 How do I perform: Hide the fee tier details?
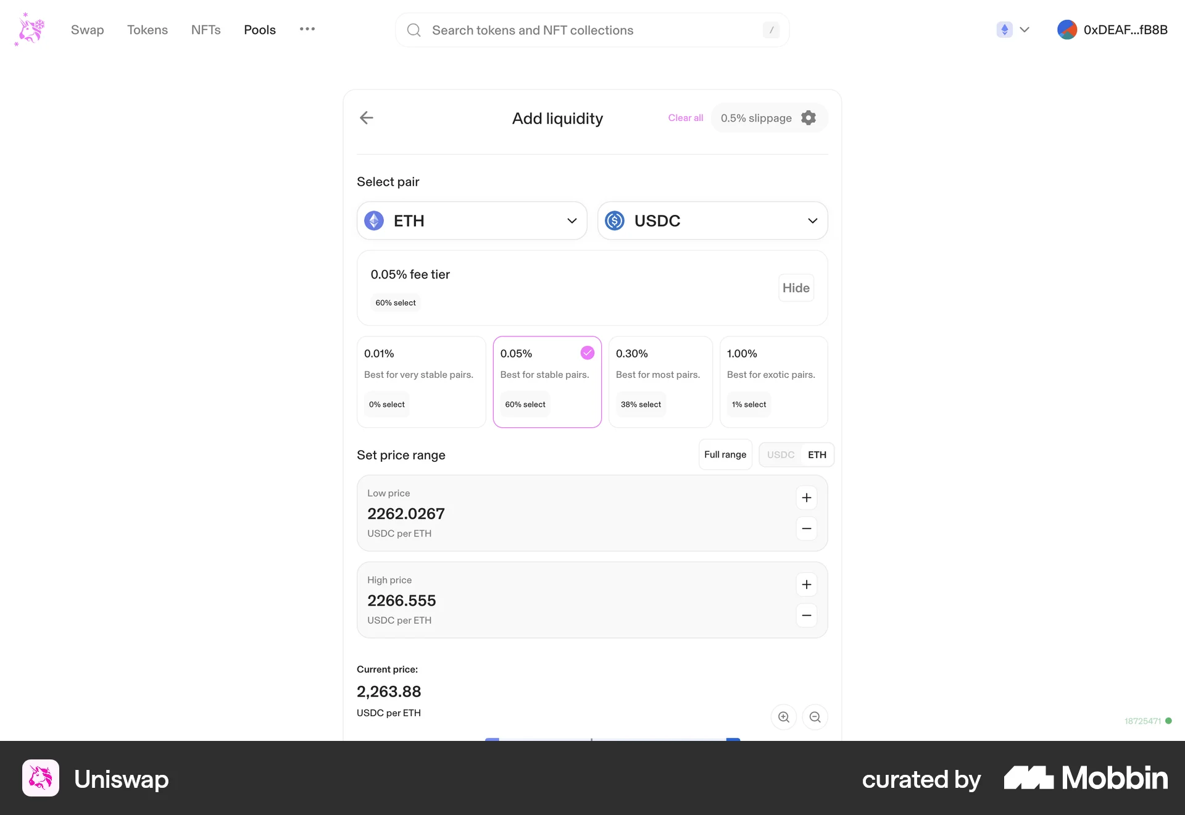[795, 287]
